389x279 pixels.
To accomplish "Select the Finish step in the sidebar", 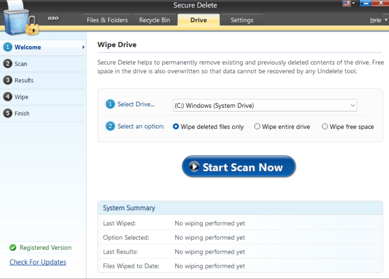I will click(x=8, y=113).
